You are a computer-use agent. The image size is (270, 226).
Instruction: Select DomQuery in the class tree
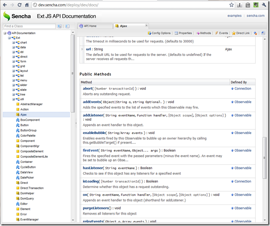pyautogui.click(x=27, y=199)
